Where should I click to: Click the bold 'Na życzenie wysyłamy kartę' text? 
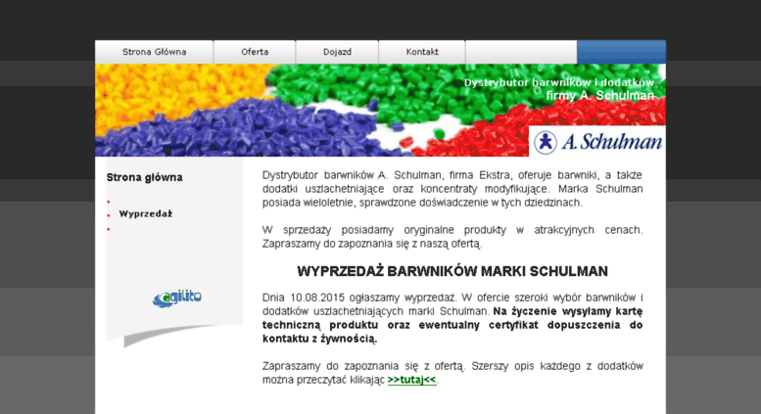(x=568, y=311)
